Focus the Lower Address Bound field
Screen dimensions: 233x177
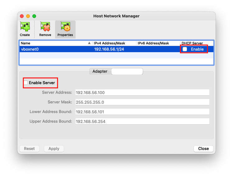[142, 112]
